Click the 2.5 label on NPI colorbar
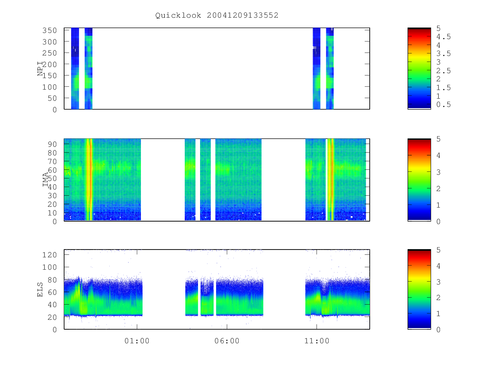Viewport: 493px width, 370px height. pyautogui.click(x=443, y=71)
